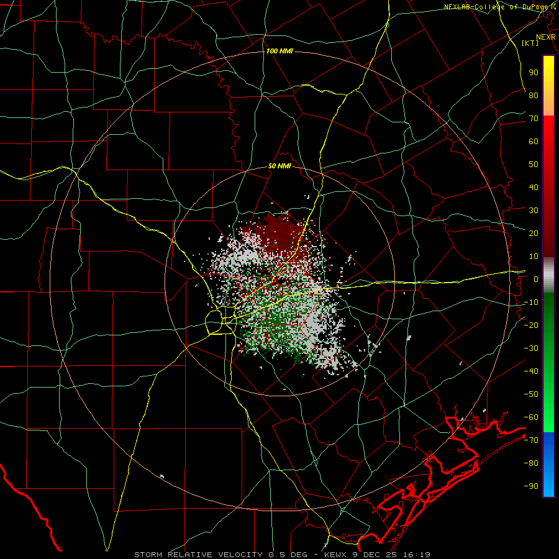Click the -80 tick label on color scale
The width and height of the screenshot is (559, 559).
click(x=531, y=463)
